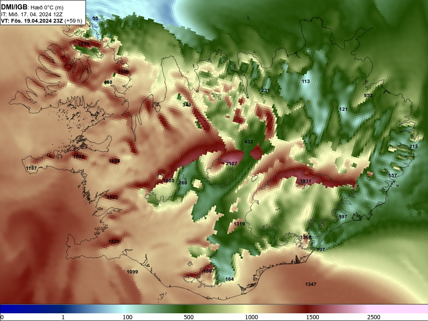Click the map value 1807
Image resolution: width=428 pixels, height=321 pixels.
[209, 271]
